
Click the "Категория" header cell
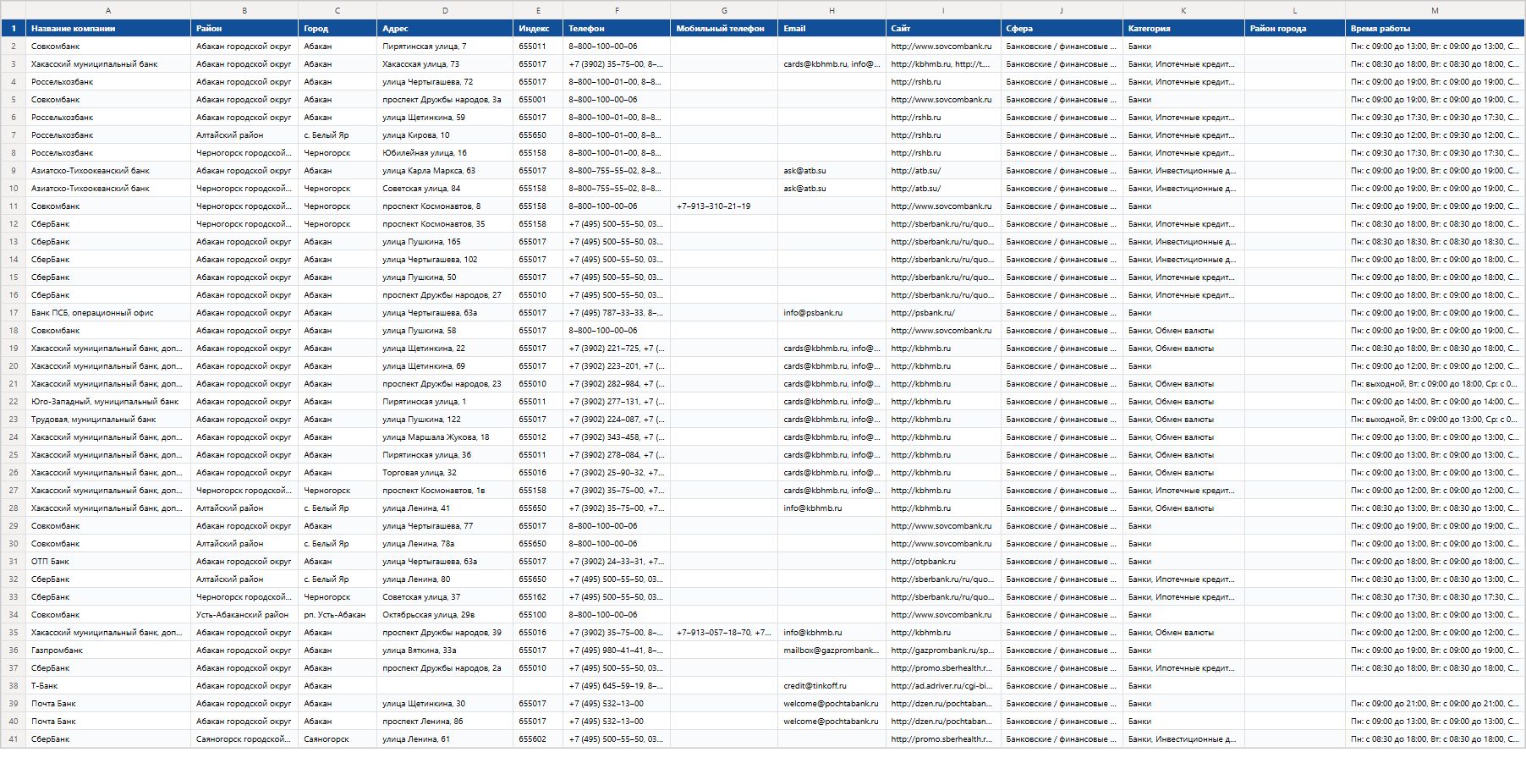[x=1183, y=29]
